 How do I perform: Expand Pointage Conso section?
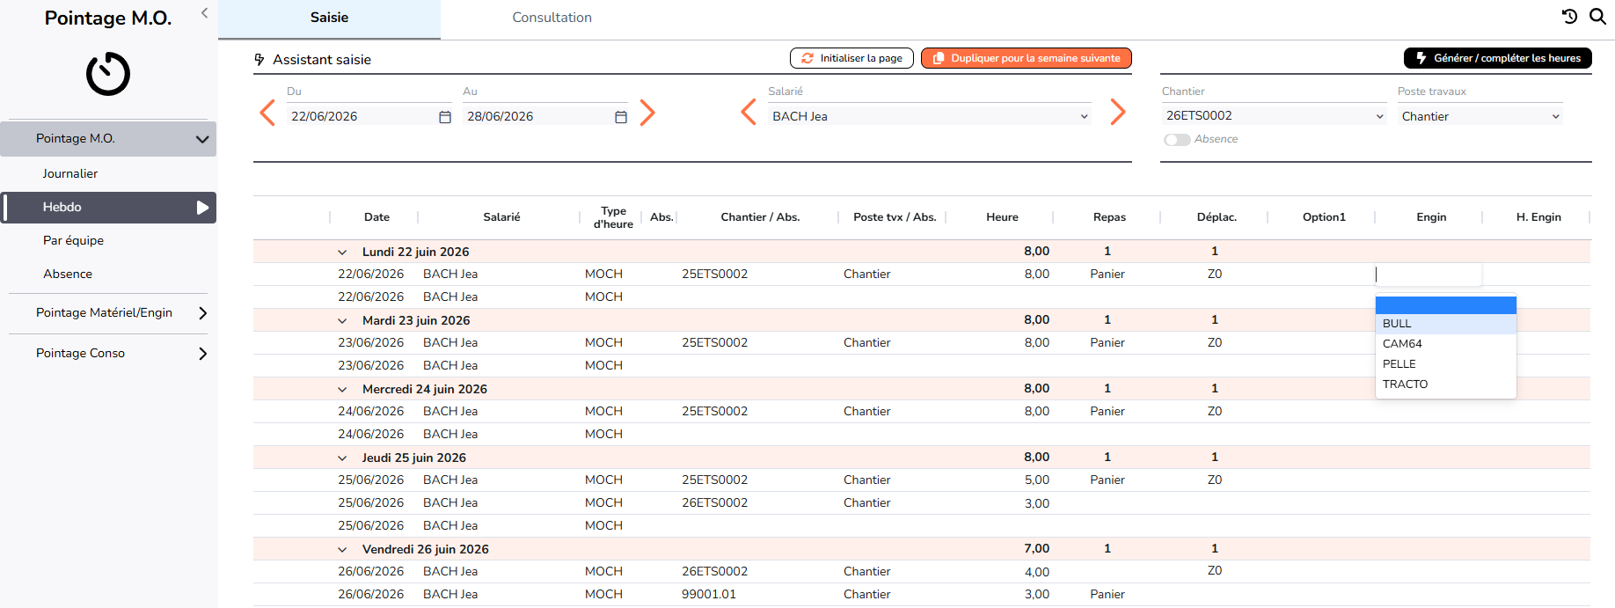(203, 354)
